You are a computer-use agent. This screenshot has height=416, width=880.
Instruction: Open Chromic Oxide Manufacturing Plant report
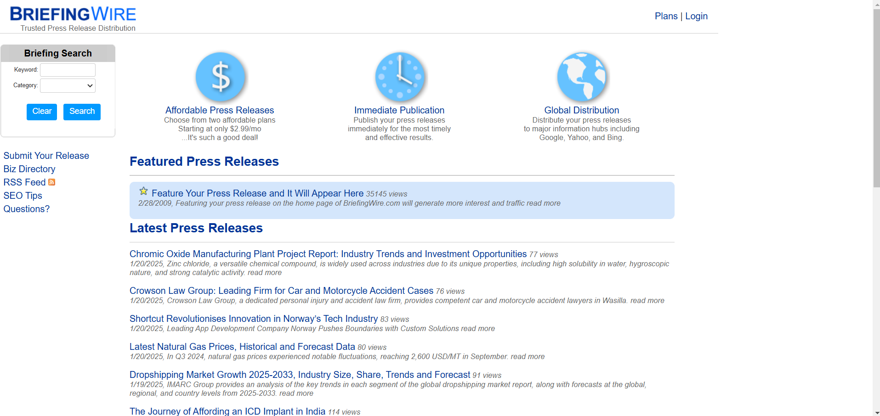[328, 254]
